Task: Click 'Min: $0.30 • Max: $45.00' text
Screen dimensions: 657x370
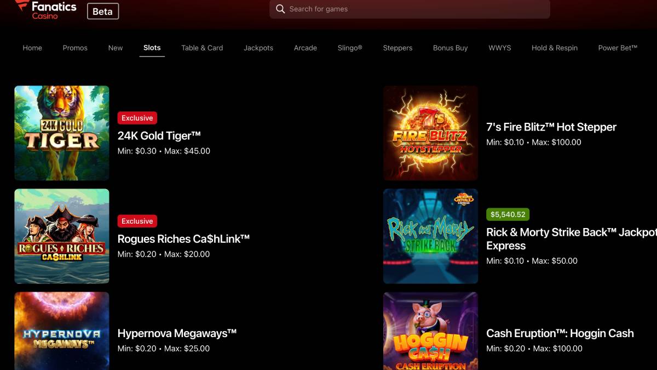Action: coord(164,151)
